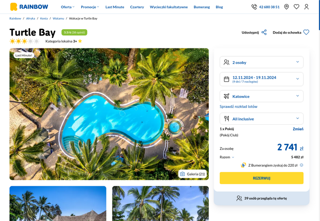Open the Galeria (21) photo gallery
The height and width of the screenshot is (221, 320).
pos(193,174)
